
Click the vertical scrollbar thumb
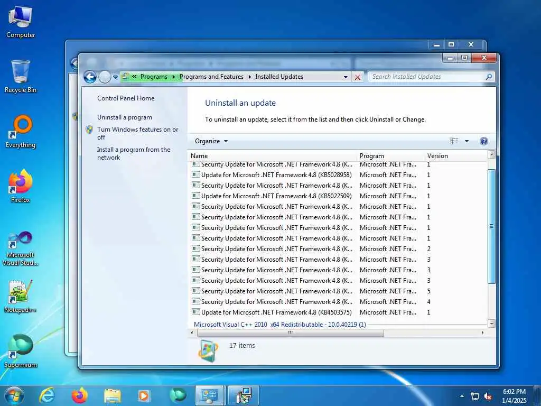tap(491, 226)
